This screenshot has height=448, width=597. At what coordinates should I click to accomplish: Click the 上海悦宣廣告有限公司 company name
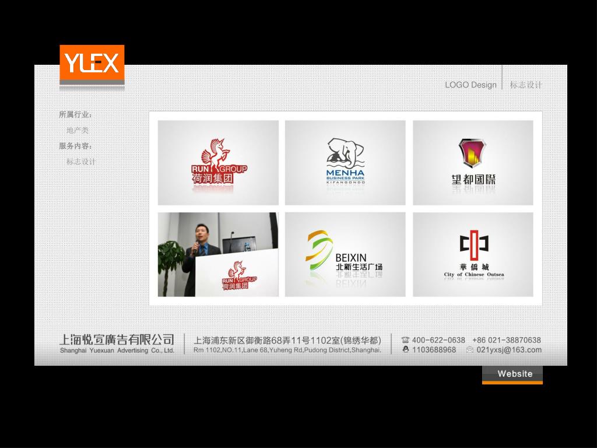coord(117,339)
